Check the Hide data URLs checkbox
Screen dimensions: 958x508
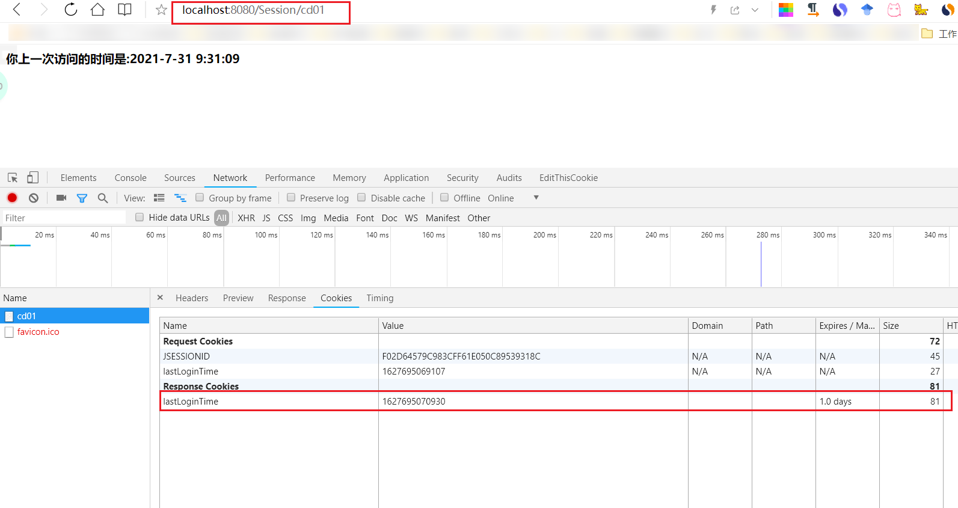click(x=140, y=218)
